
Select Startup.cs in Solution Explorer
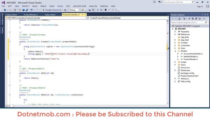coord(185,79)
